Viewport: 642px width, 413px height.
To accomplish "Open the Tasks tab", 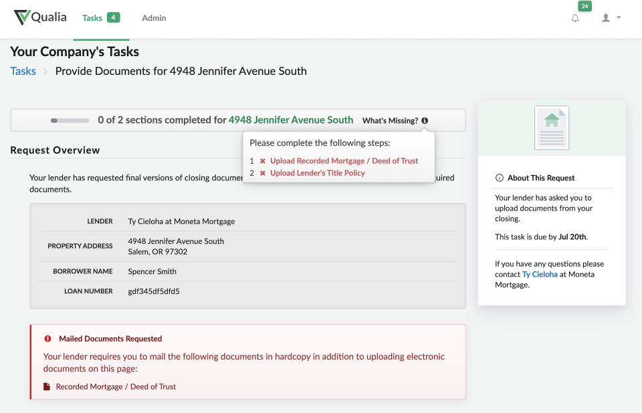I will (100, 18).
